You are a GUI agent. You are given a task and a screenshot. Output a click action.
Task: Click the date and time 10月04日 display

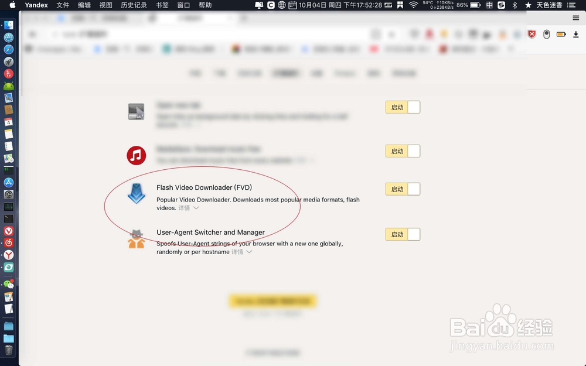coord(340,5)
